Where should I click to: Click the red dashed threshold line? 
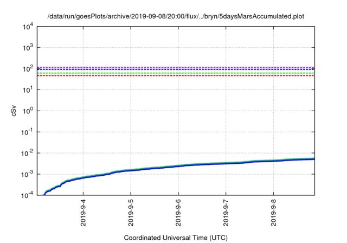point(176,76)
